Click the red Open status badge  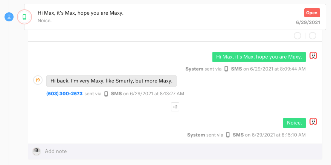pyautogui.click(x=312, y=13)
